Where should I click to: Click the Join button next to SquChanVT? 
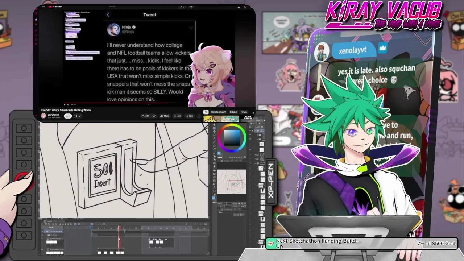[x=68, y=116]
